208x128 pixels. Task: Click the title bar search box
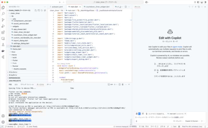point(105,2)
